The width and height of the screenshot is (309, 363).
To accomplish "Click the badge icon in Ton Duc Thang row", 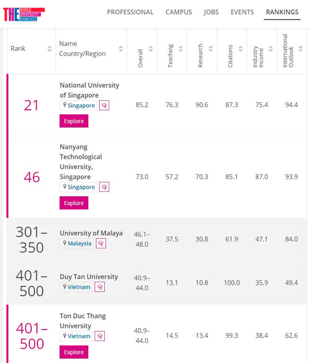I will [100, 336].
